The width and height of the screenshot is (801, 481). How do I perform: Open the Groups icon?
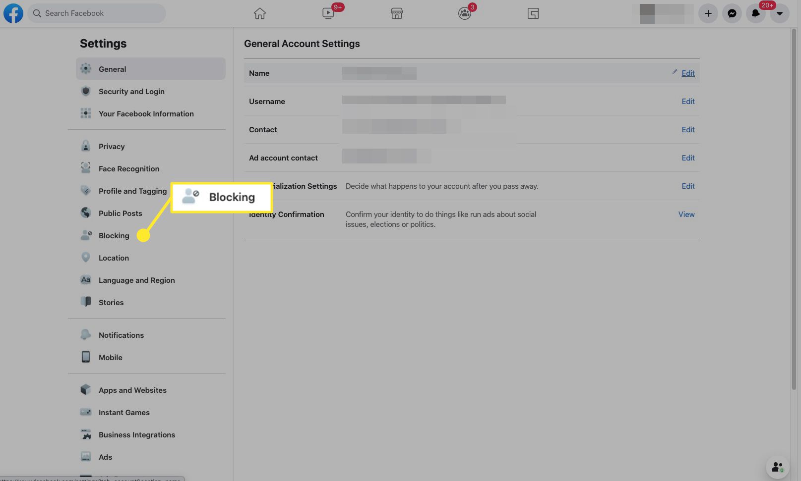tap(465, 13)
